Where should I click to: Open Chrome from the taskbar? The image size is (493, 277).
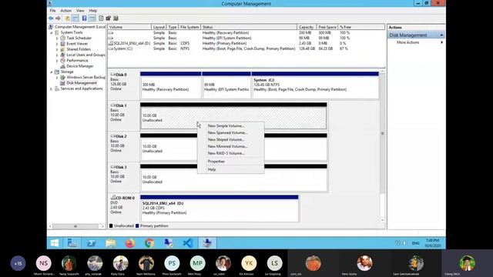tap(149, 243)
